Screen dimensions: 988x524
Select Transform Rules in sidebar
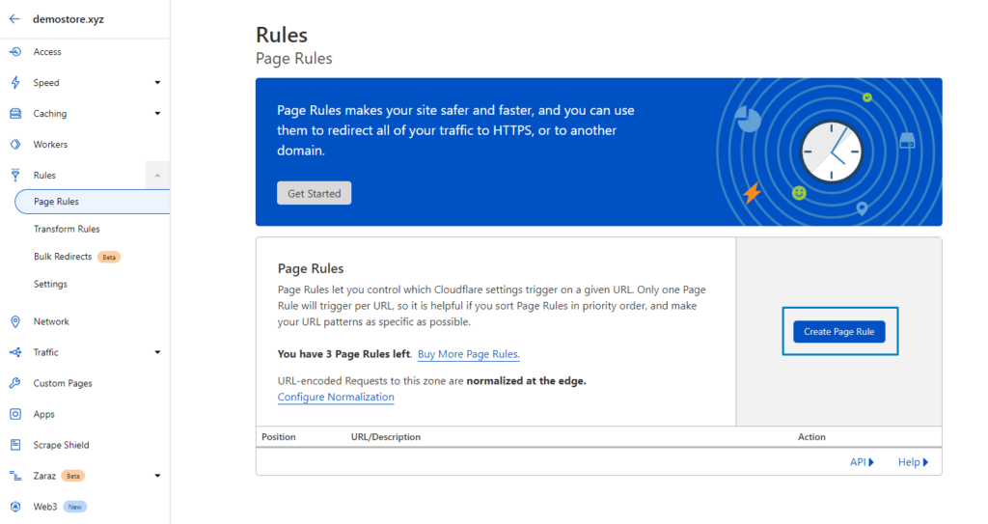[67, 229]
